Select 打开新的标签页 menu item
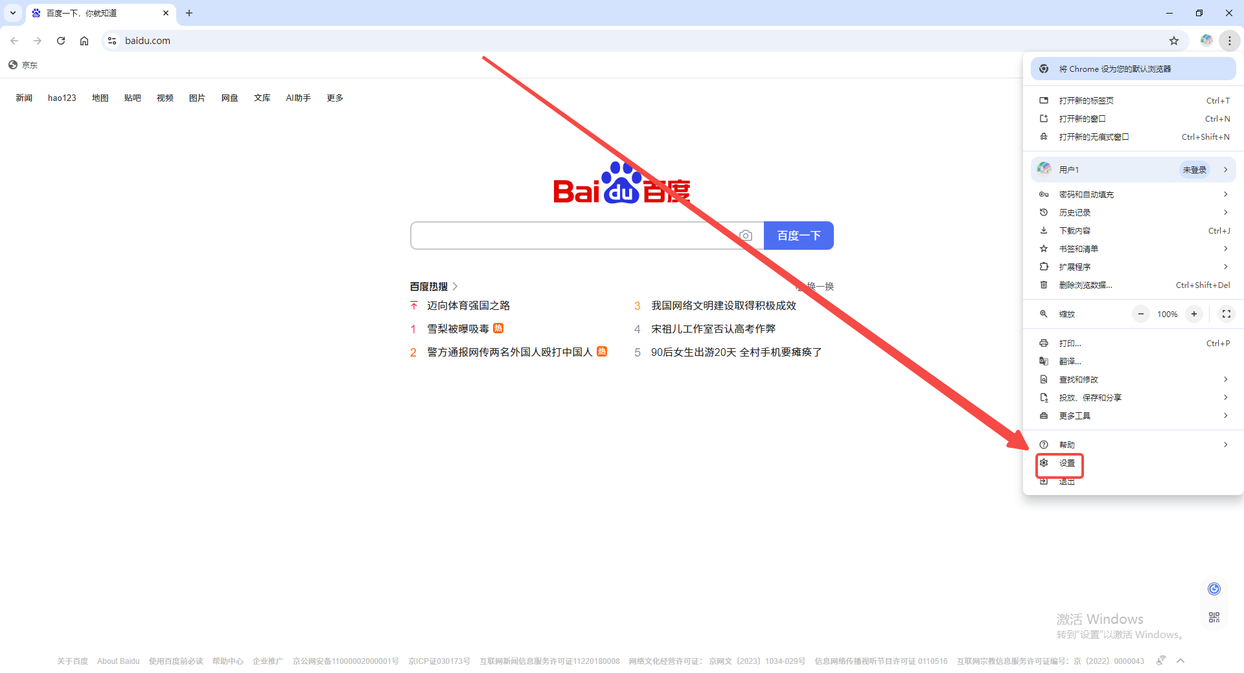The image size is (1244, 673). coord(1133,100)
